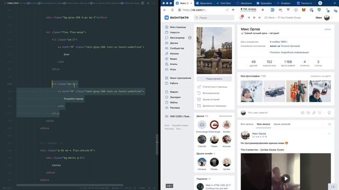
Task: Attach music to the new post
Action: coord(314,112)
